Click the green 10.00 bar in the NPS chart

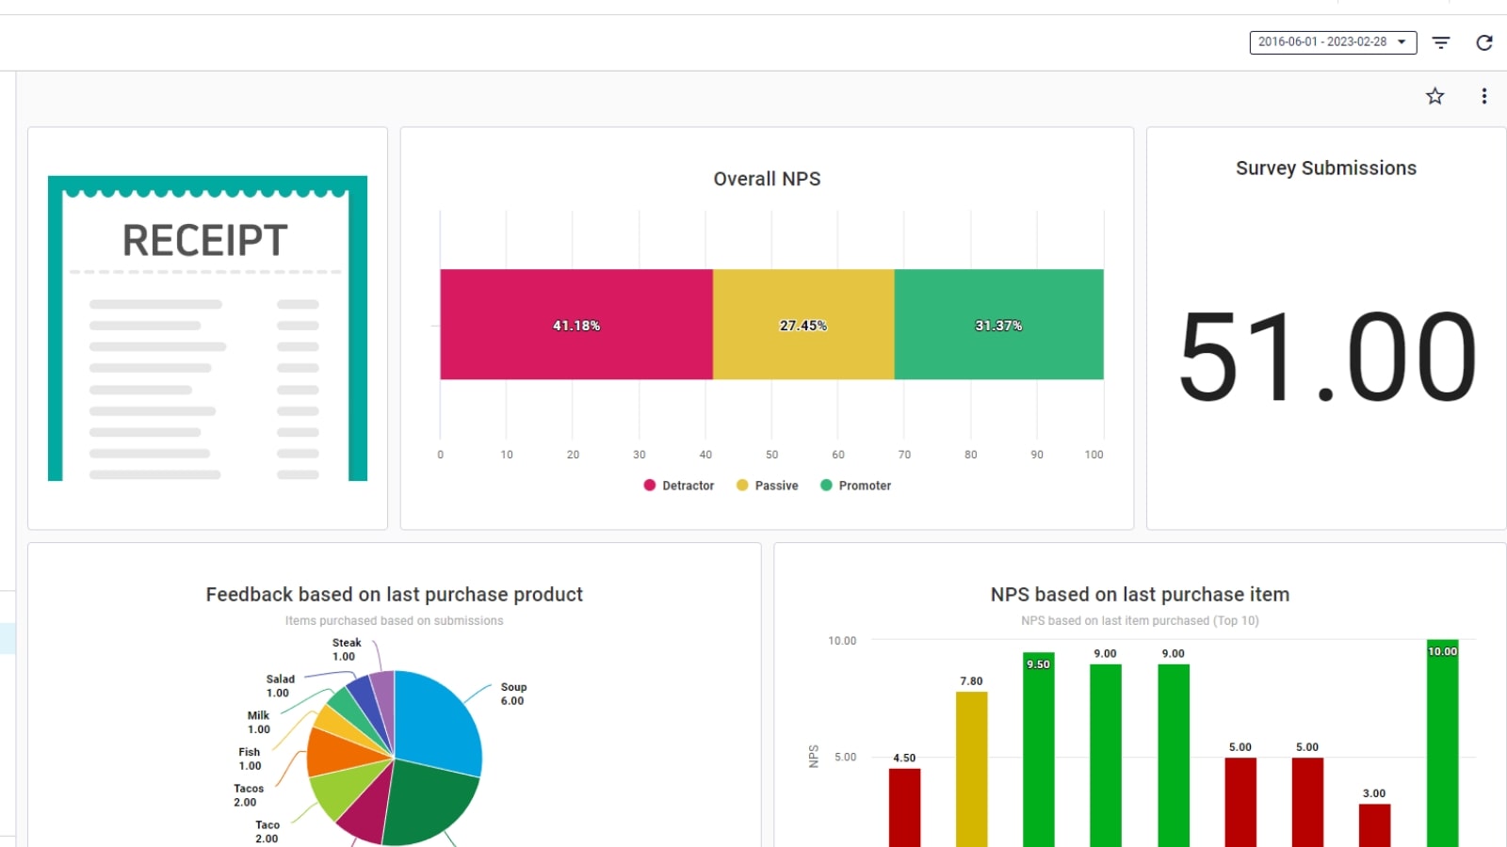coord(1441,743)
